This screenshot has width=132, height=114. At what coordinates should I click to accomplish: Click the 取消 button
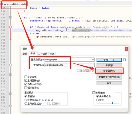tap(109, 83)
